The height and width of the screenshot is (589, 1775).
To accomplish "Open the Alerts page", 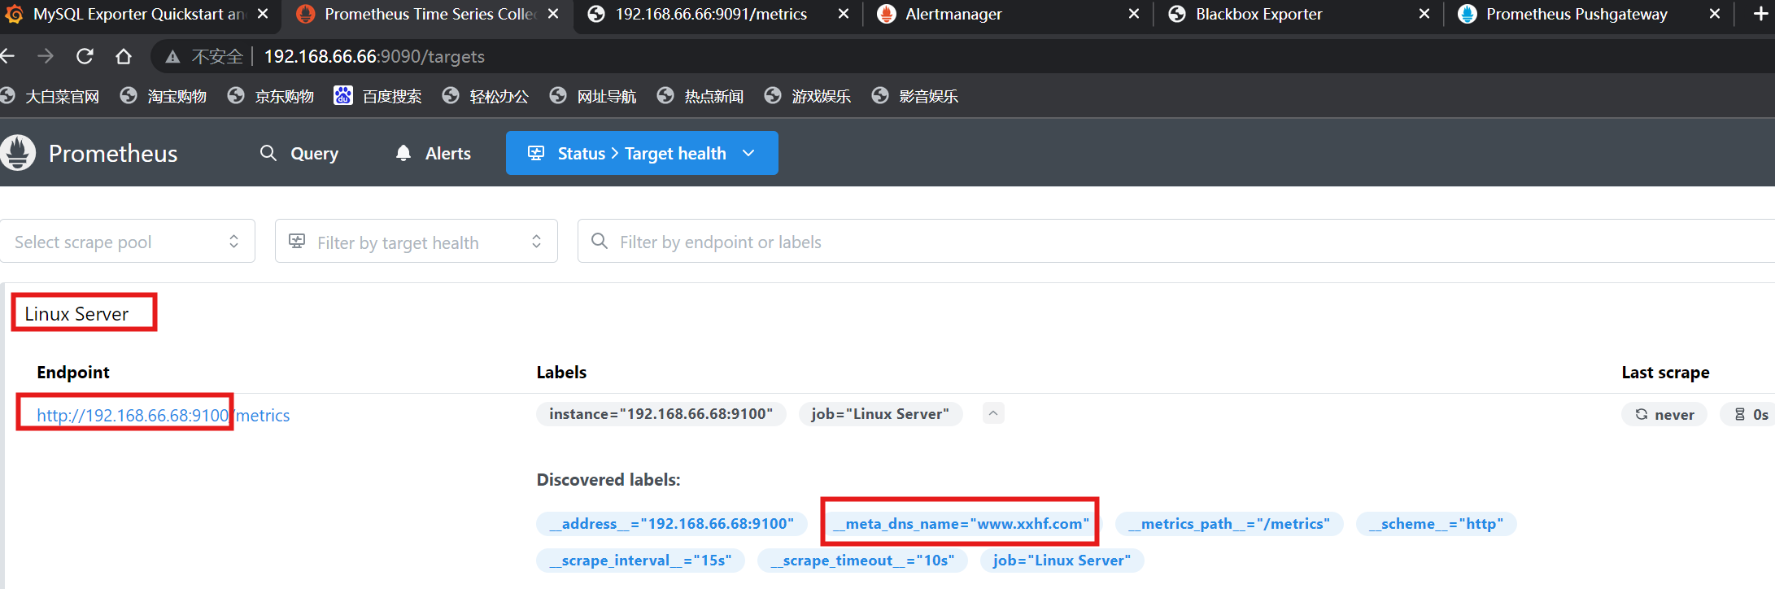I will pyautogui.click(x=433, y=153).
